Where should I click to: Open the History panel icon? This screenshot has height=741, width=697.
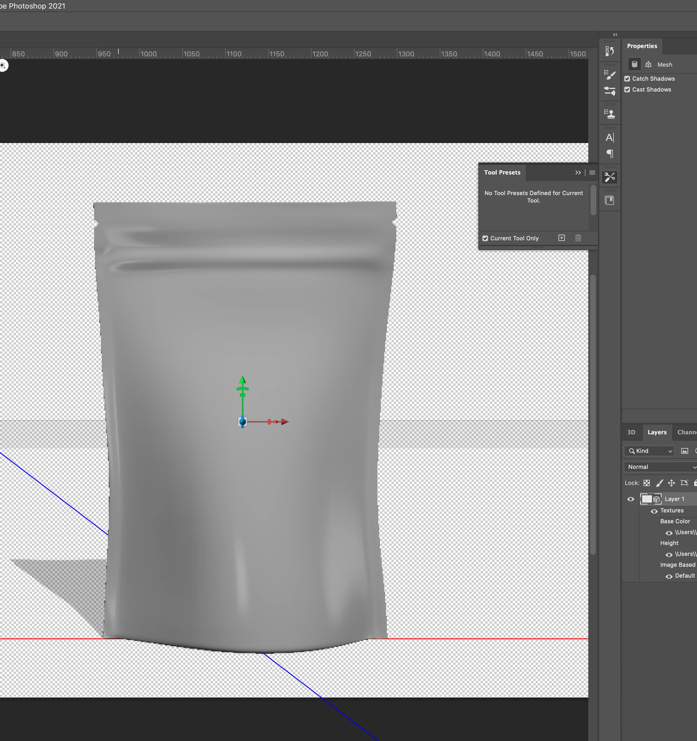point(609,51)
